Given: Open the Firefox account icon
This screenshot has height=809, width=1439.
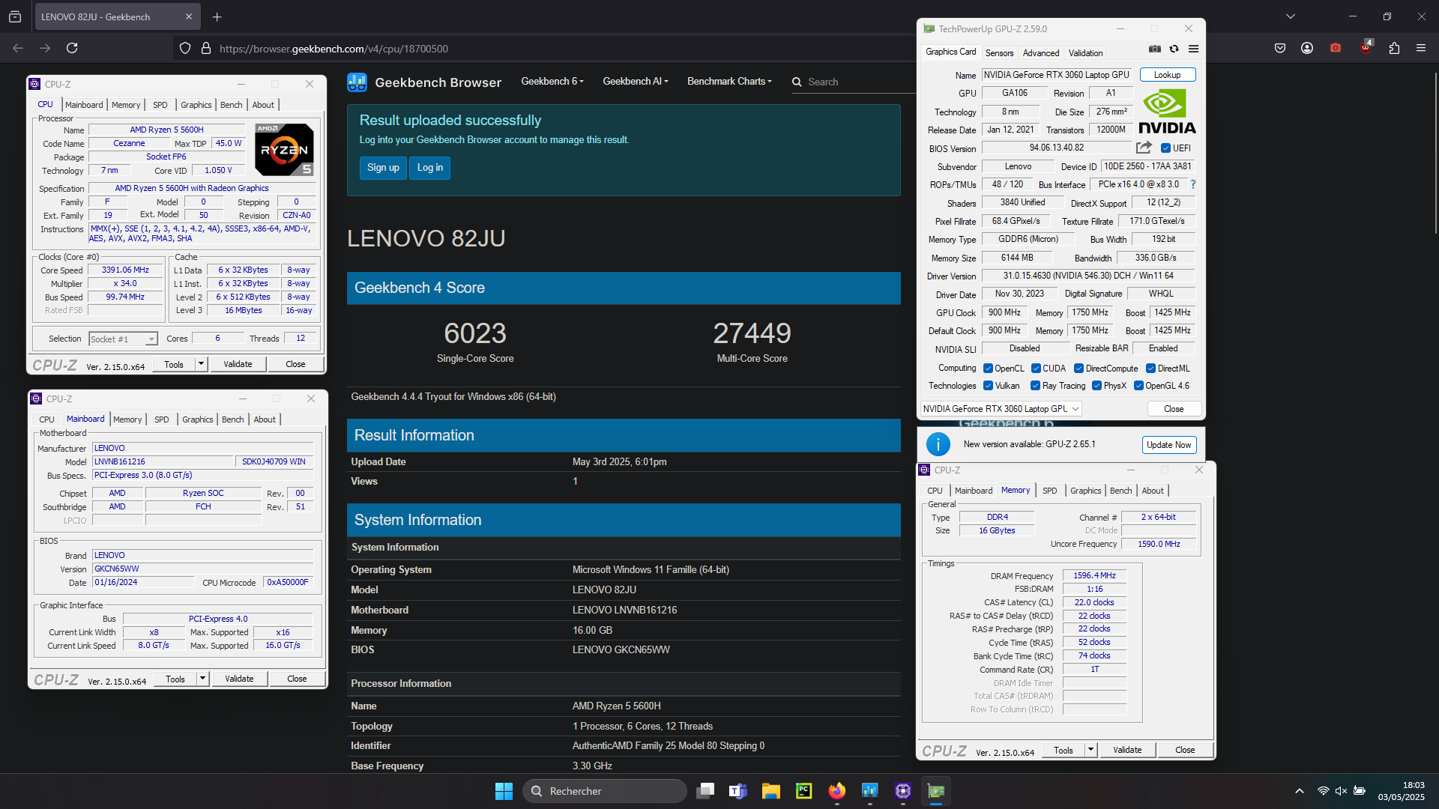Looking at the screenshot, I should coord(1307,48).
